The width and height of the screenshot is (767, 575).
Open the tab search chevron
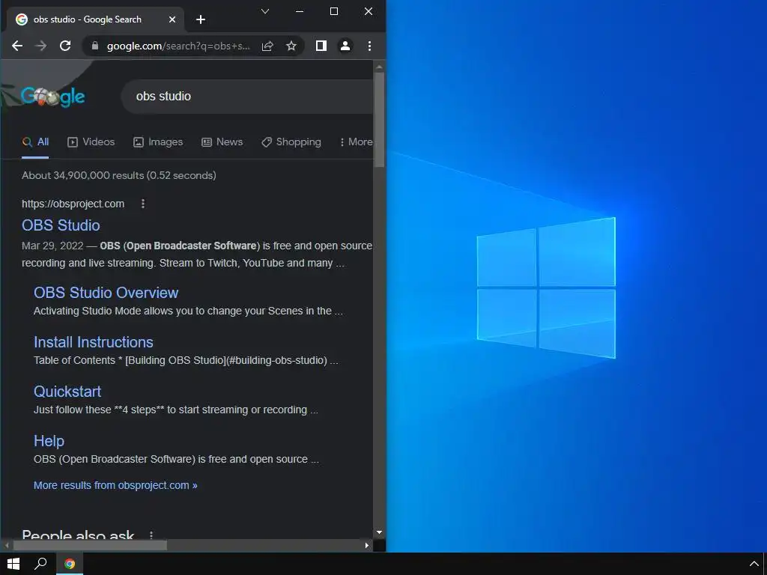pos(265,11)
